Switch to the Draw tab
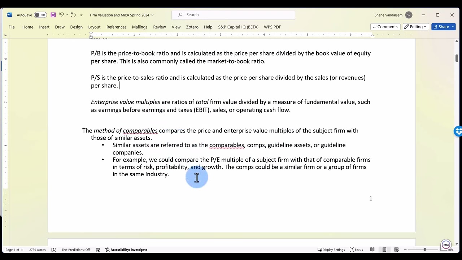Viewport: 462px width, 260px height. point(60,27)
